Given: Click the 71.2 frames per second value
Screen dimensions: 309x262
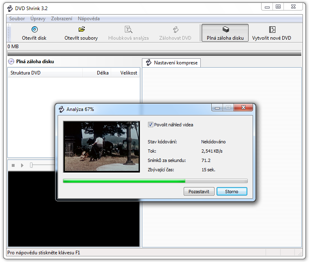Looking at the screenshot, I should pyautogui.click(x=206, y=160).
